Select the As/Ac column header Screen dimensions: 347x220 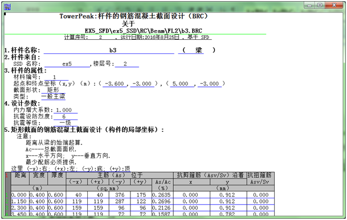162,182
